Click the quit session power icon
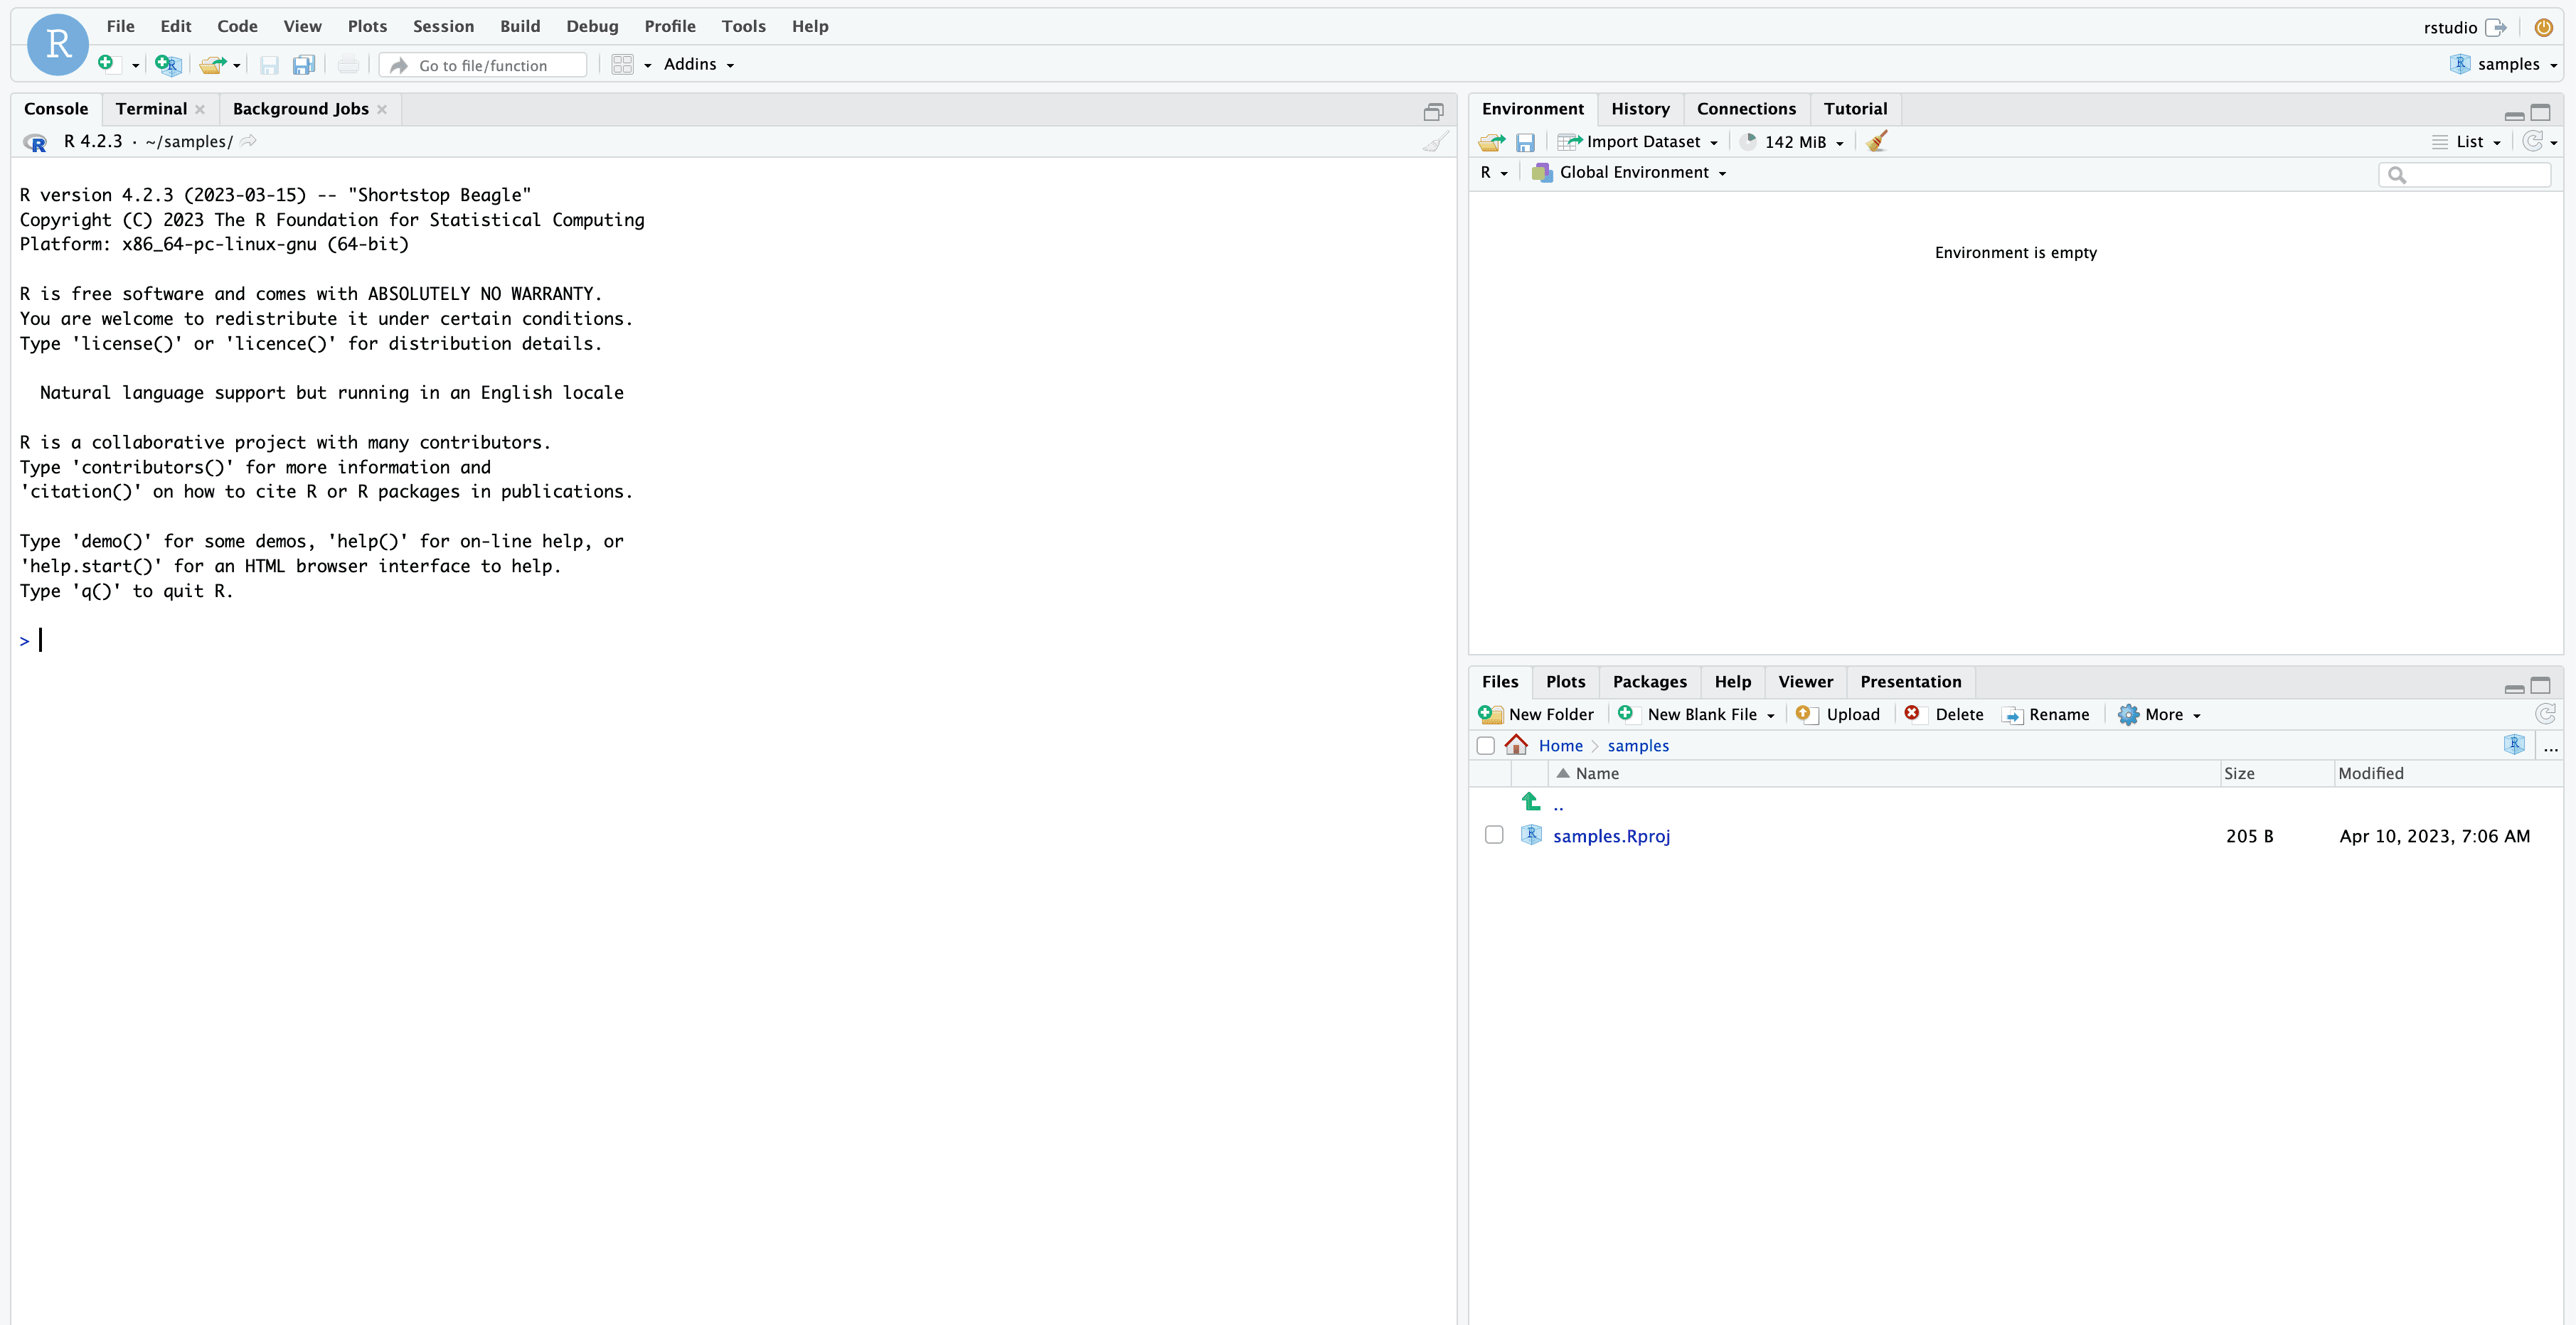2576x1325 pixels. point(2543,27)
